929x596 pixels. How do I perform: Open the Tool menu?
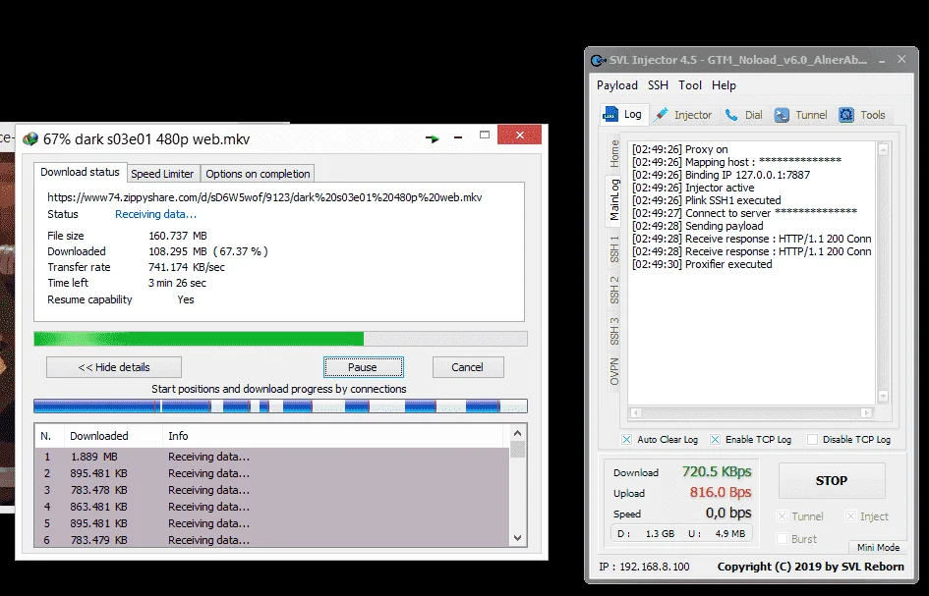point(690,85)
